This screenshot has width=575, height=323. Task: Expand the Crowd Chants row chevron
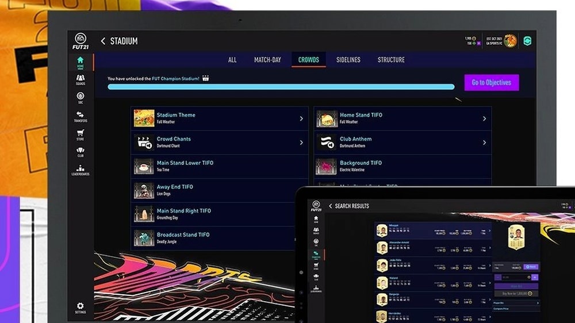click(x=301, y=143)
